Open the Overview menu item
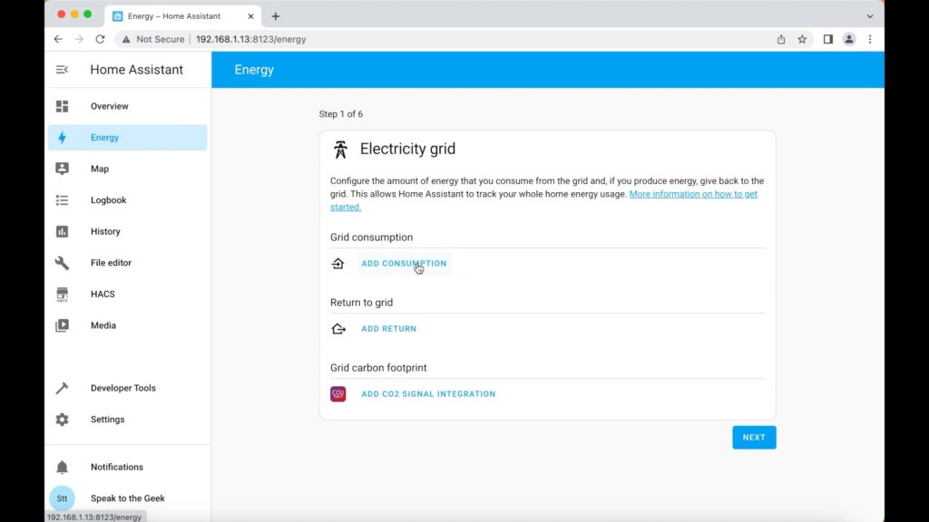929x522 pixels. [127, 106]
